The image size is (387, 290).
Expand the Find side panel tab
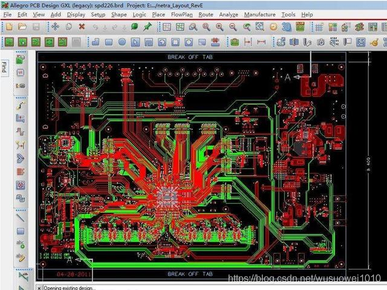point(4,67)
